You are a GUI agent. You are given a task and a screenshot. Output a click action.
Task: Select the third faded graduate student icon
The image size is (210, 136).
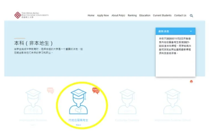[x=127, y=102]
